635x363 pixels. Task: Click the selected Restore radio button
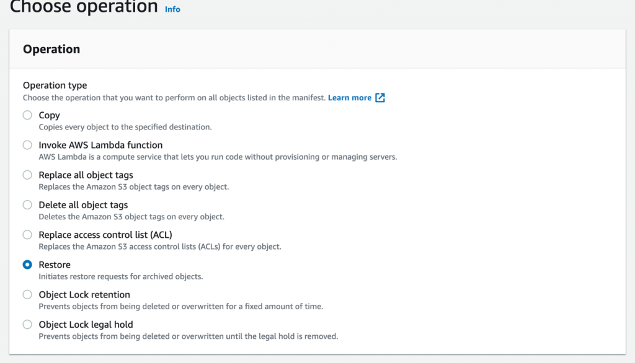coord(27,265)
